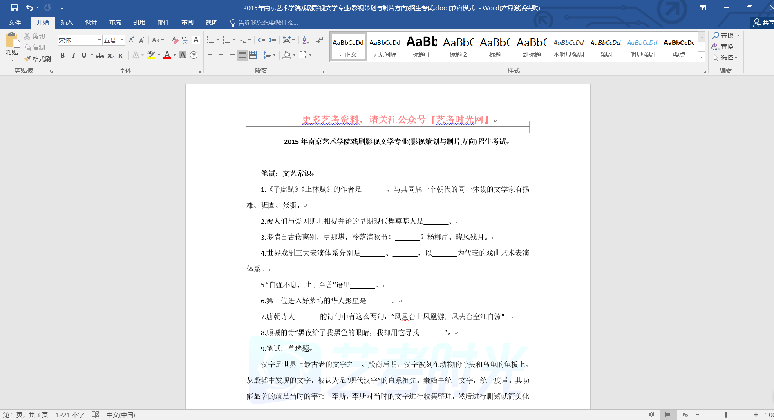Click the Increase Indent icon
The height and width of the screenshot is (420, 774).
point(272,40)
